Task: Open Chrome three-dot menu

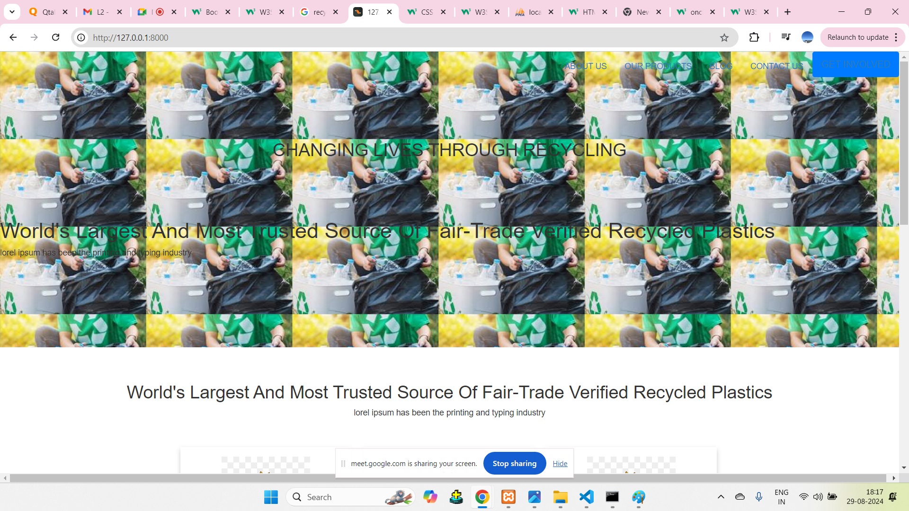Action: point(896,37)
